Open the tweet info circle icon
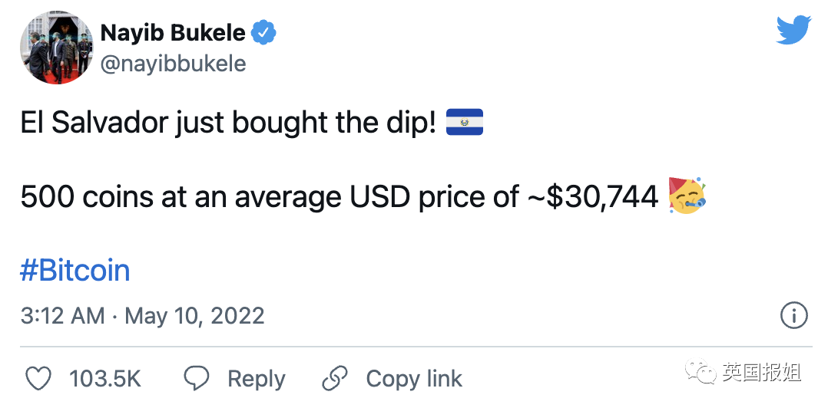Screen dimensions: 828x408 (x=793, y=314)
